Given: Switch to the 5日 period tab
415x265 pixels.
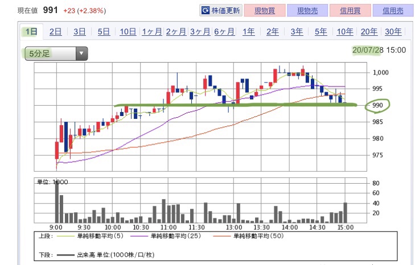Looking at the screenshot, I should tap(104, 32).
